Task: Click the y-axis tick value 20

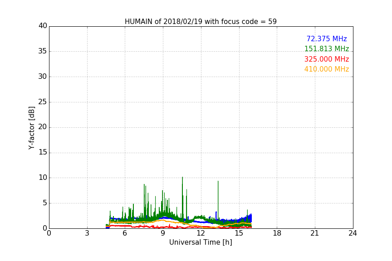Action: coord(43,127)
